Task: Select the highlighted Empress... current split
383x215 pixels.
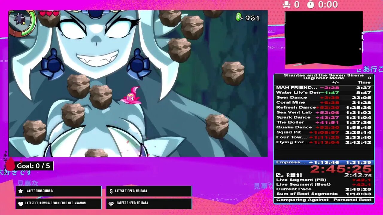Action: (324, 162)
